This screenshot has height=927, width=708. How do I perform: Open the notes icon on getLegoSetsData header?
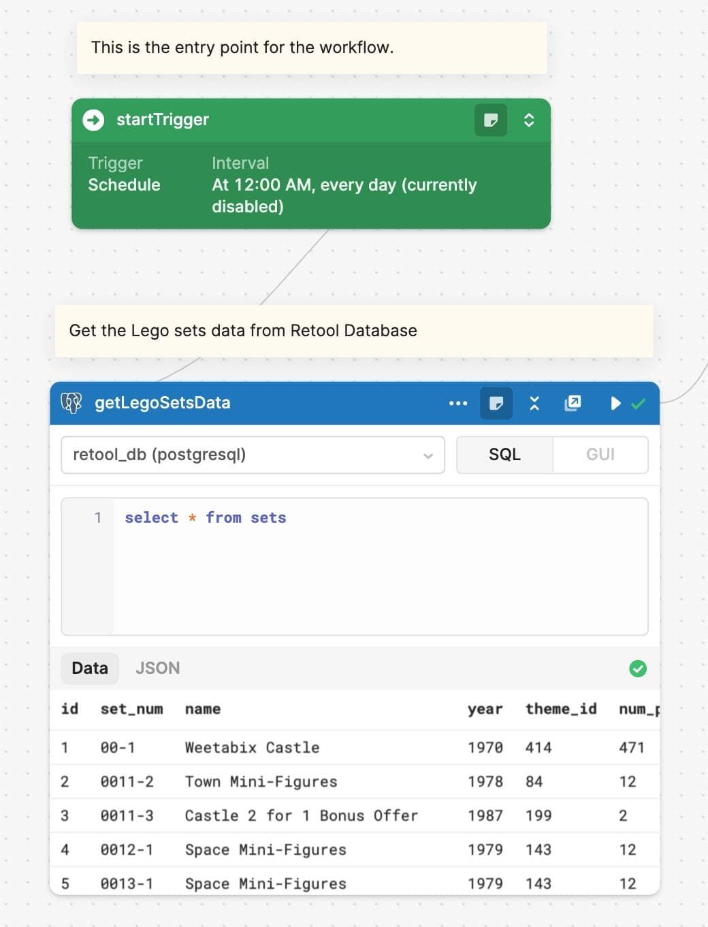[498, 403]
